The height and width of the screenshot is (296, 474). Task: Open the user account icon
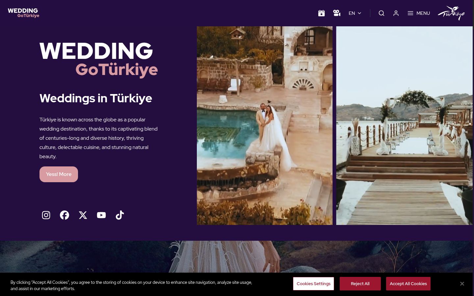pyautogui.click(x=396, y=13)
